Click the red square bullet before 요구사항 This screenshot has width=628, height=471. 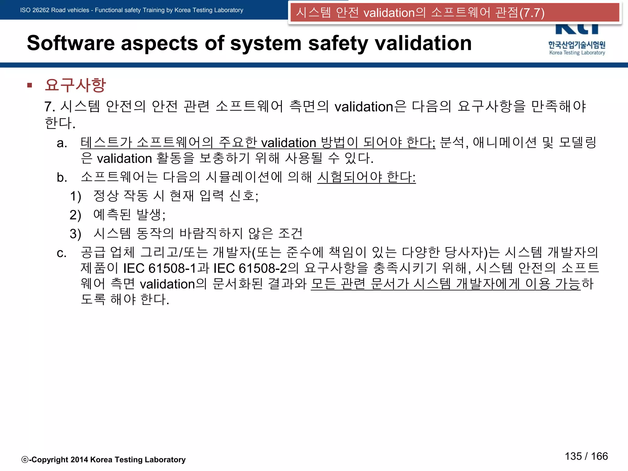click(x=30, y=85)
